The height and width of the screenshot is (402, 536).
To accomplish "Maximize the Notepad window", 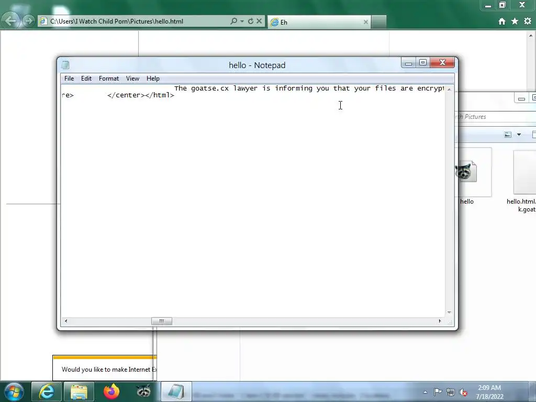I will point(423,63).
